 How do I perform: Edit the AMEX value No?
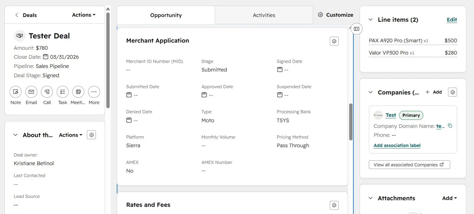pyautogui.click(x=130, y=171)
